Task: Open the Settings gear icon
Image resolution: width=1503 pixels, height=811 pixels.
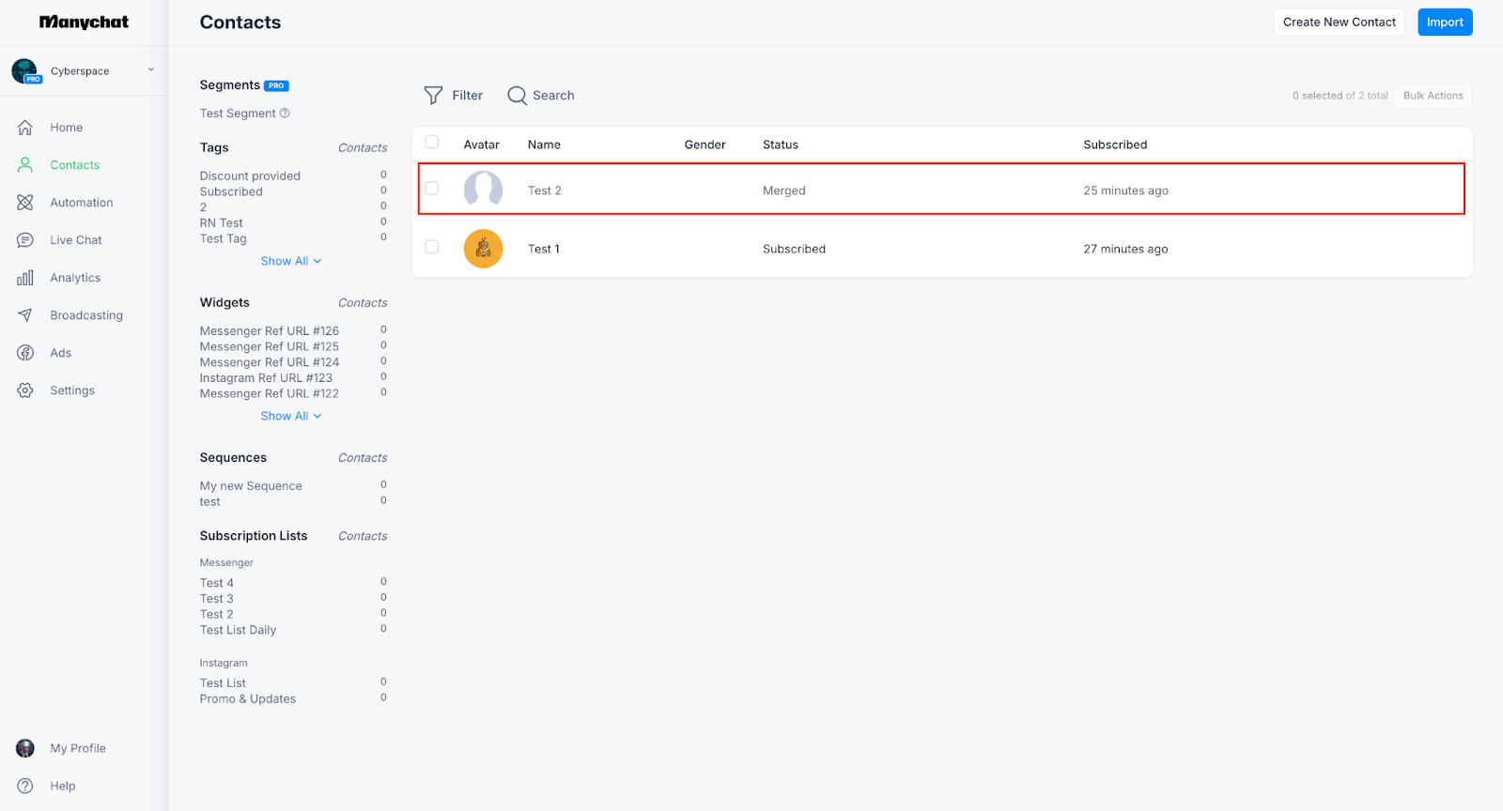Action: [25, 390]
